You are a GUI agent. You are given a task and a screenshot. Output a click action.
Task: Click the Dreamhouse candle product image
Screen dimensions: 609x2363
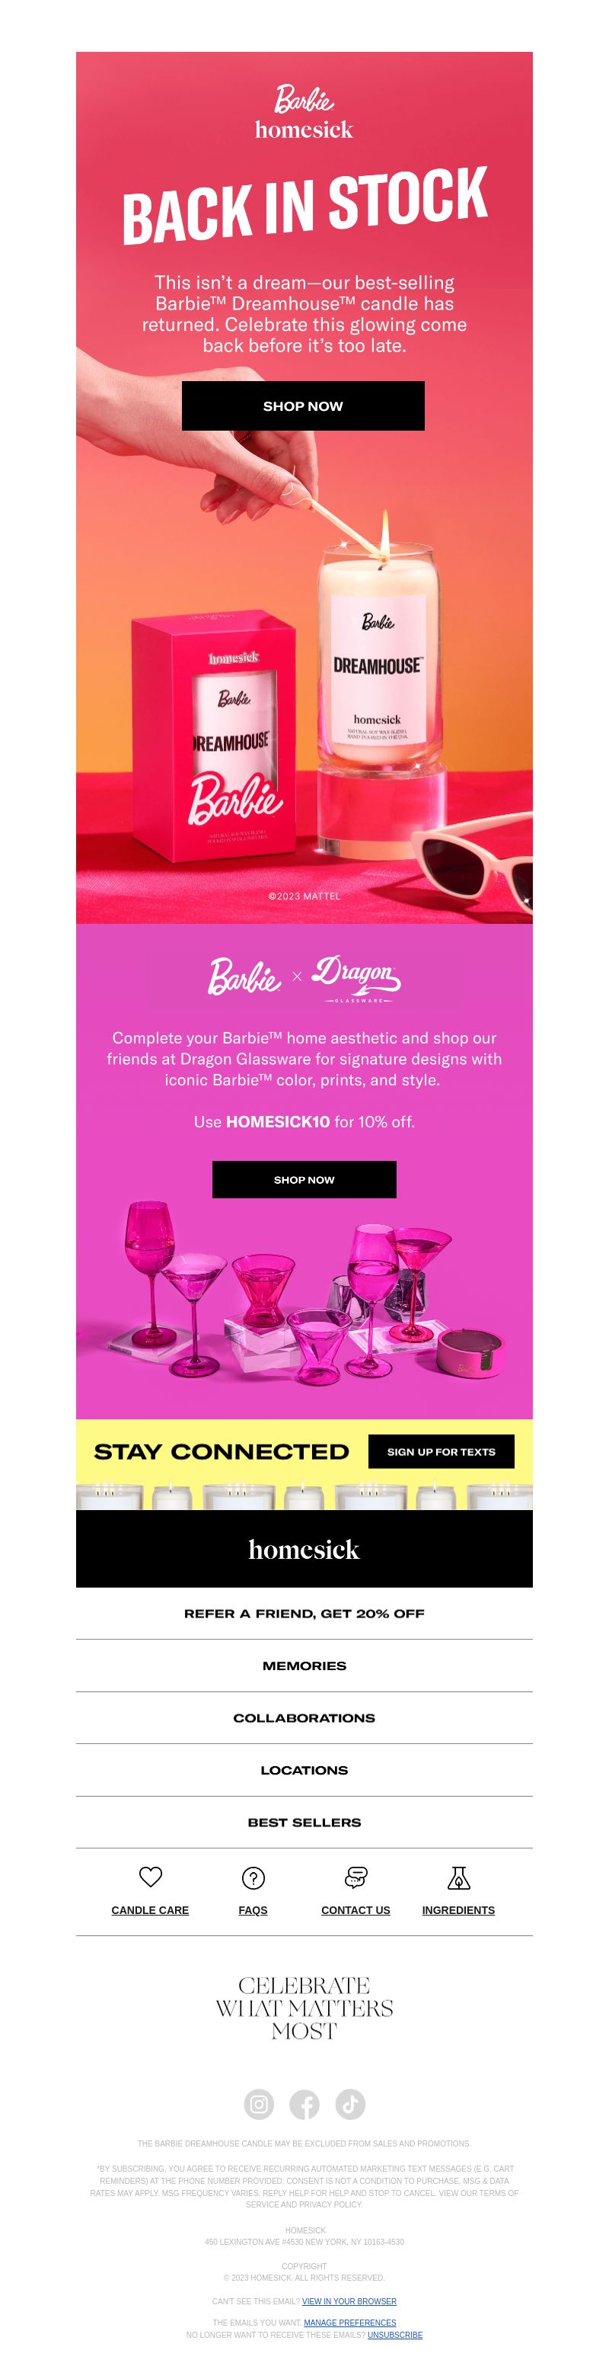click(378, 656)
